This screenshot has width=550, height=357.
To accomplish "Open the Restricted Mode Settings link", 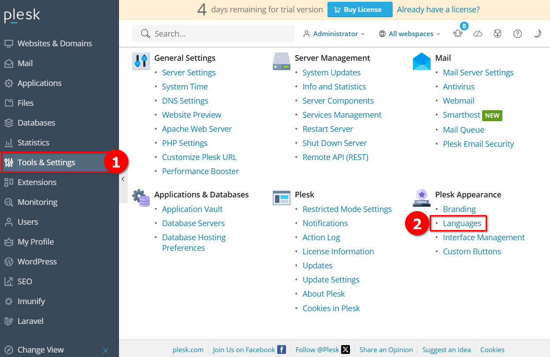I will 347,209.
